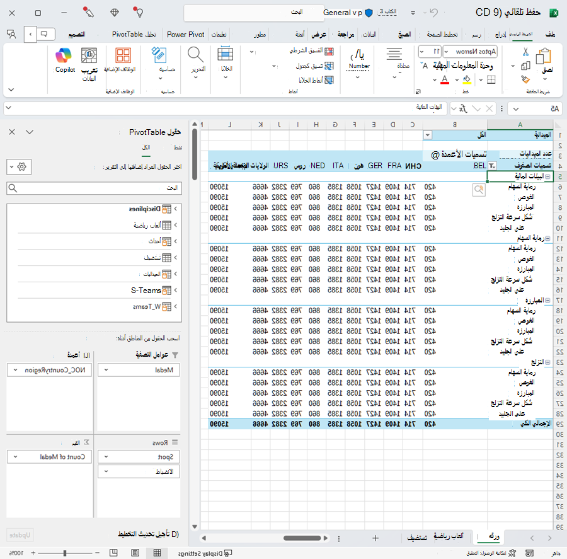This screenshot has height=559, width=567.
Task: Click the Insert Function fx icon
Action: pos(463,108)
